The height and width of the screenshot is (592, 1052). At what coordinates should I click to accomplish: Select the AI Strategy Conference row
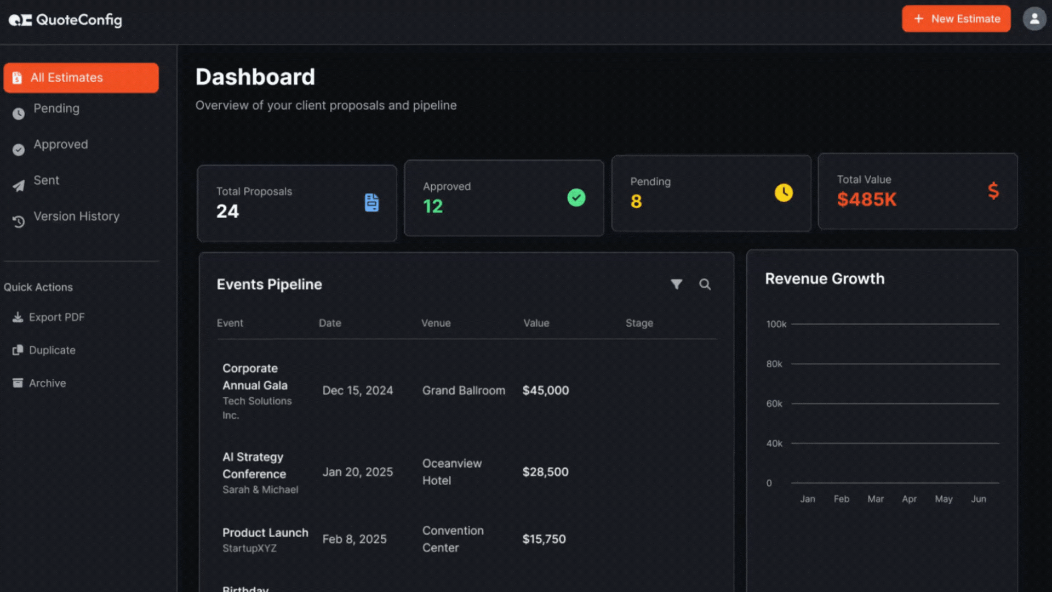point(254,465)
